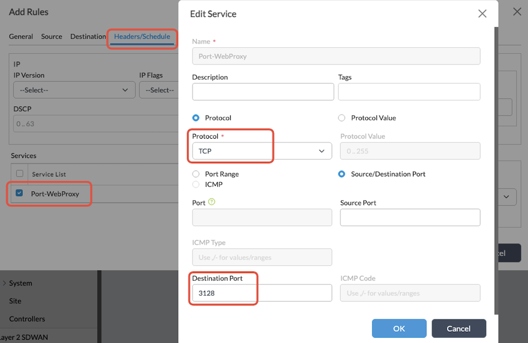Screen dimensions: 528x343
Task: Open the Destination tab
Action: (x=88, y=37)
